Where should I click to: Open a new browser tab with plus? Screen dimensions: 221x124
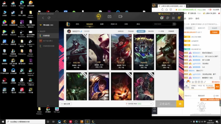tap(188, 6)
